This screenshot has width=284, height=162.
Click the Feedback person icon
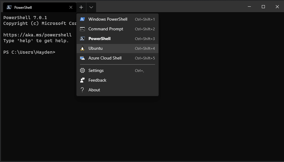tap(82, 80)
